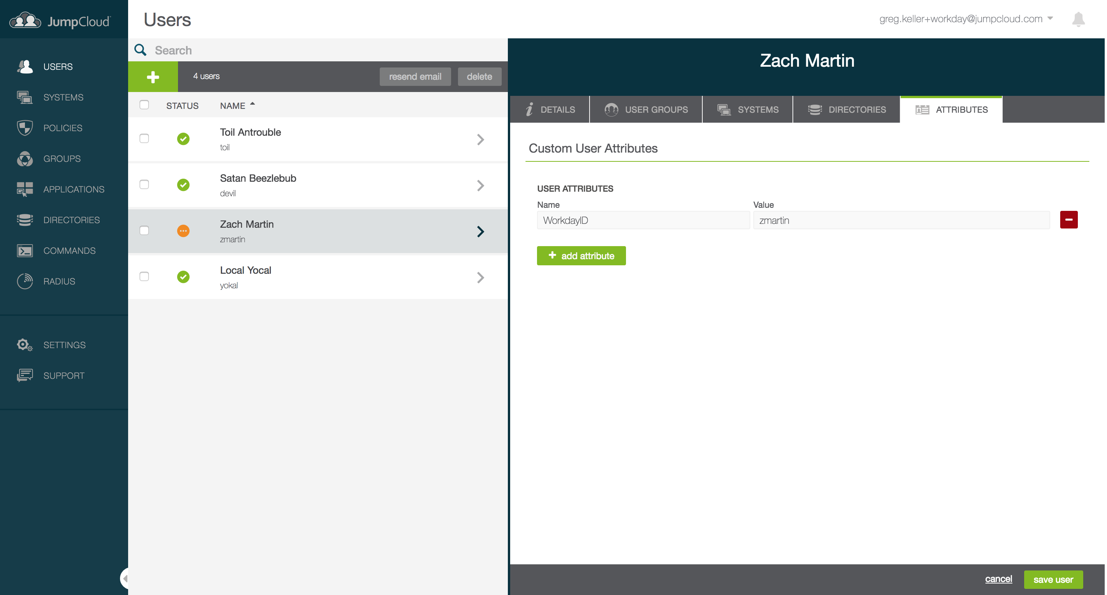1107x595 pixels.
Task: Click the save user button
Action: 1053,580
